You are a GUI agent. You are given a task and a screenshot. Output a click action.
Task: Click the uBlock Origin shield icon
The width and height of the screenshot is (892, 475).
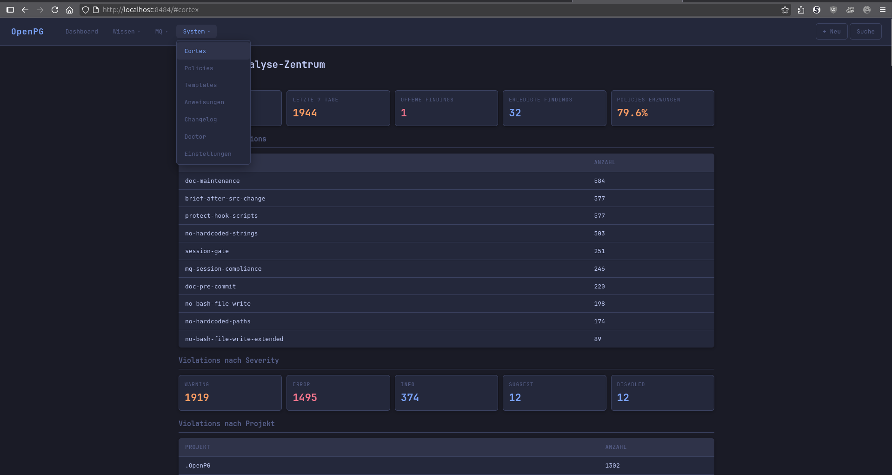point(833,10)
